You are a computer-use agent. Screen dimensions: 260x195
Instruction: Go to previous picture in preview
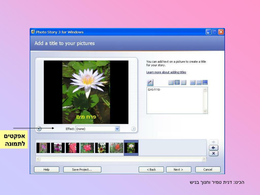pyautogui.click(x=39, y=129)
